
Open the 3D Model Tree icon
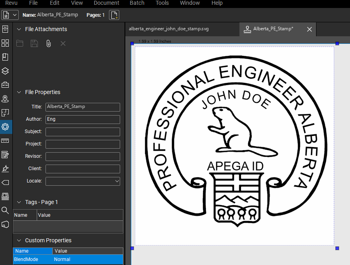pos(5,224)
